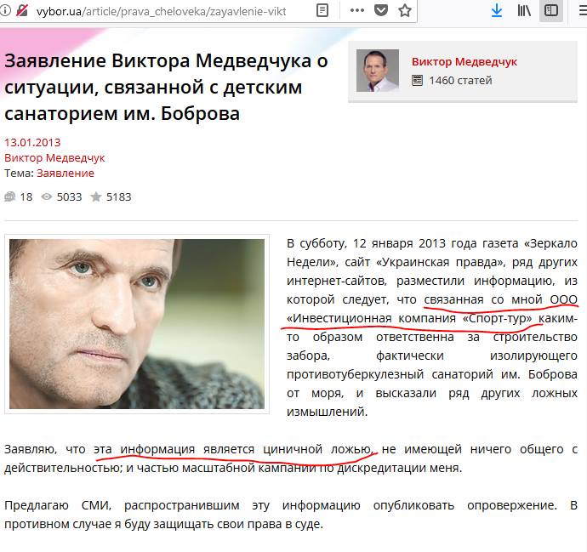Click the star rating icon showing 5183

tap(96, 196)
